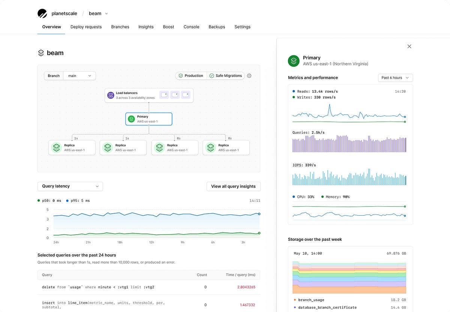Toggle the Production badge
Viewport: 450px width, 312px height.
click(x=190, y=75)
